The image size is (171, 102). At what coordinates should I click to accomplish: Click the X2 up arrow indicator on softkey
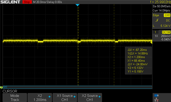(x=49, y=97)
